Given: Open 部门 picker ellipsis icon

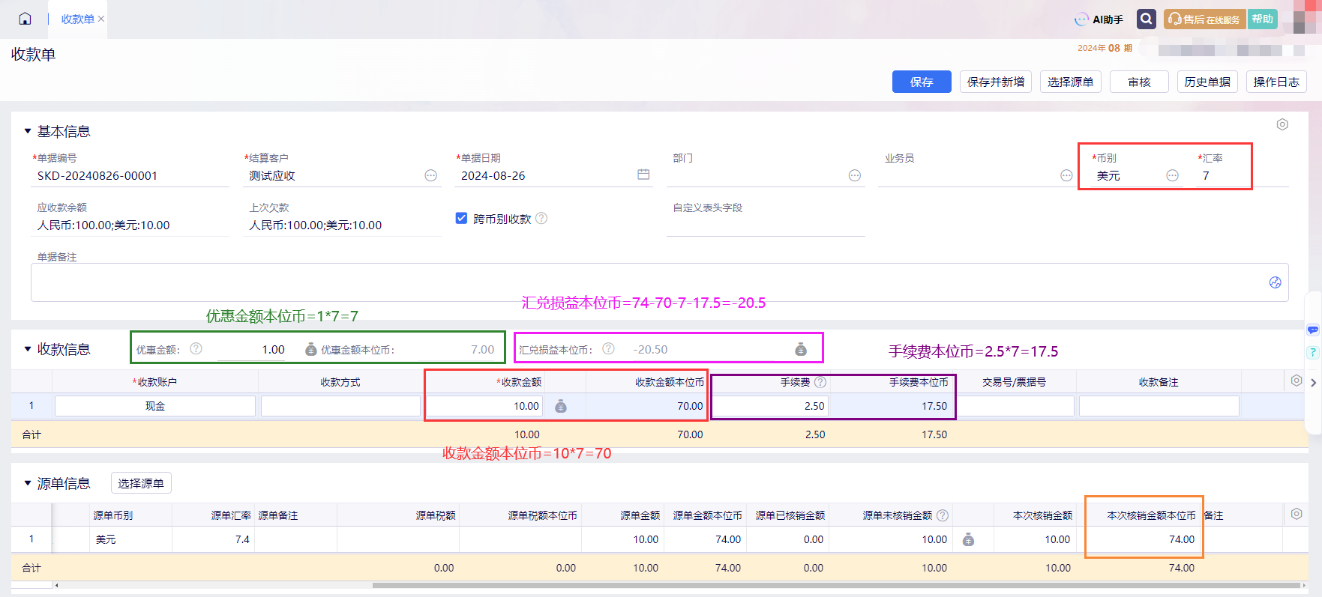Looking at the screenshot, I should 854,175.
